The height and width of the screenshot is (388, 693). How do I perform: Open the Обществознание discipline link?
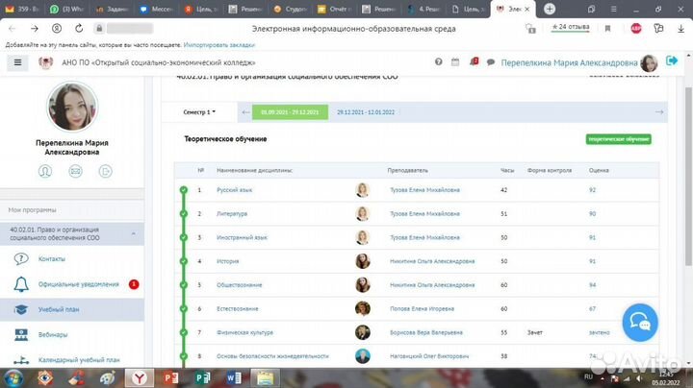point(239,285)
